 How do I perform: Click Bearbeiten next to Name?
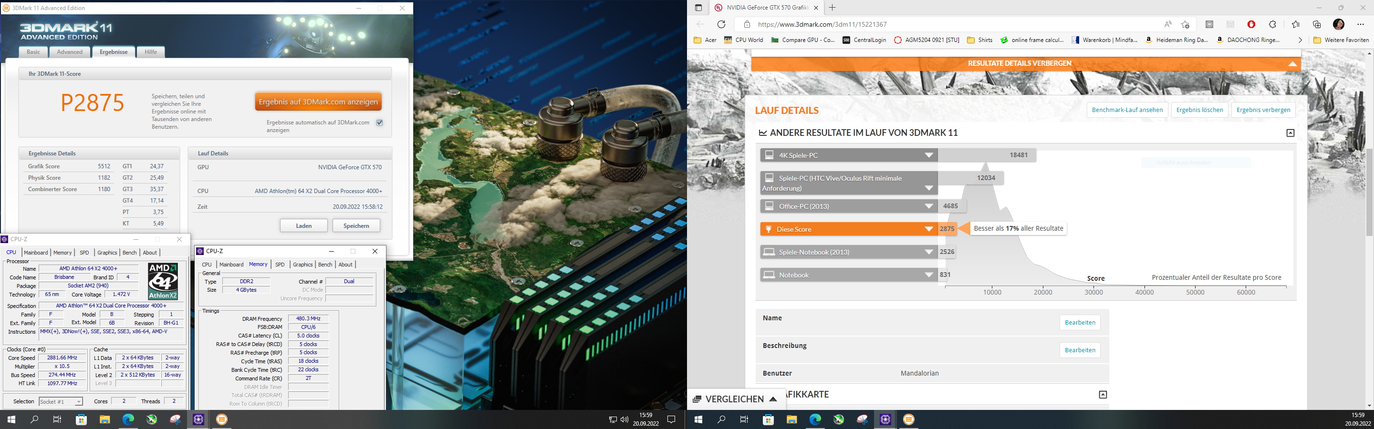click(1080, 322)
